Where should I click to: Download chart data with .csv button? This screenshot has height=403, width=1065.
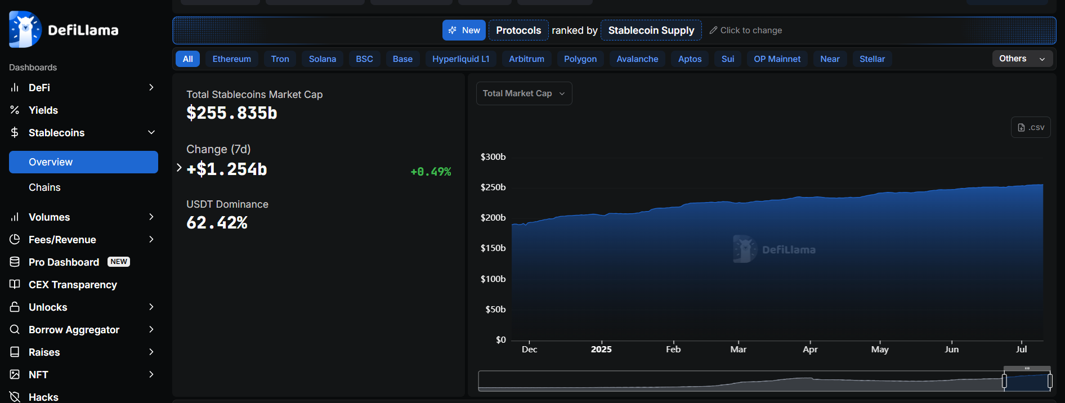tap(1031, 128)
